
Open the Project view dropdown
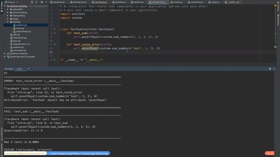point(11,2)
